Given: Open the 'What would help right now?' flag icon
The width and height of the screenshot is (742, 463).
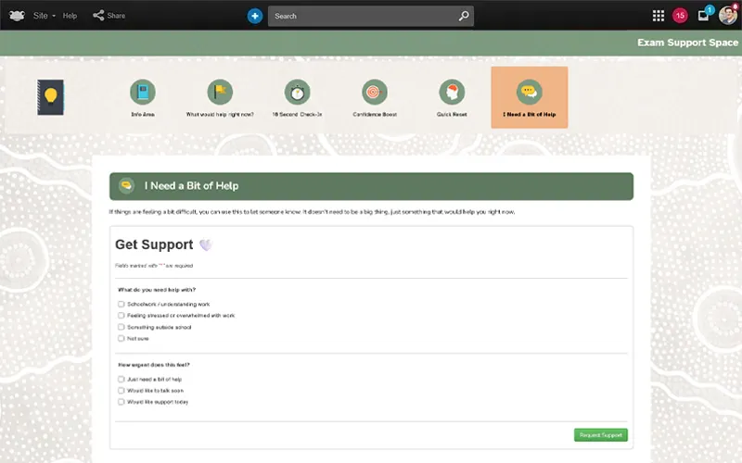Looking at the screenshot, I should tap(220, 92).
